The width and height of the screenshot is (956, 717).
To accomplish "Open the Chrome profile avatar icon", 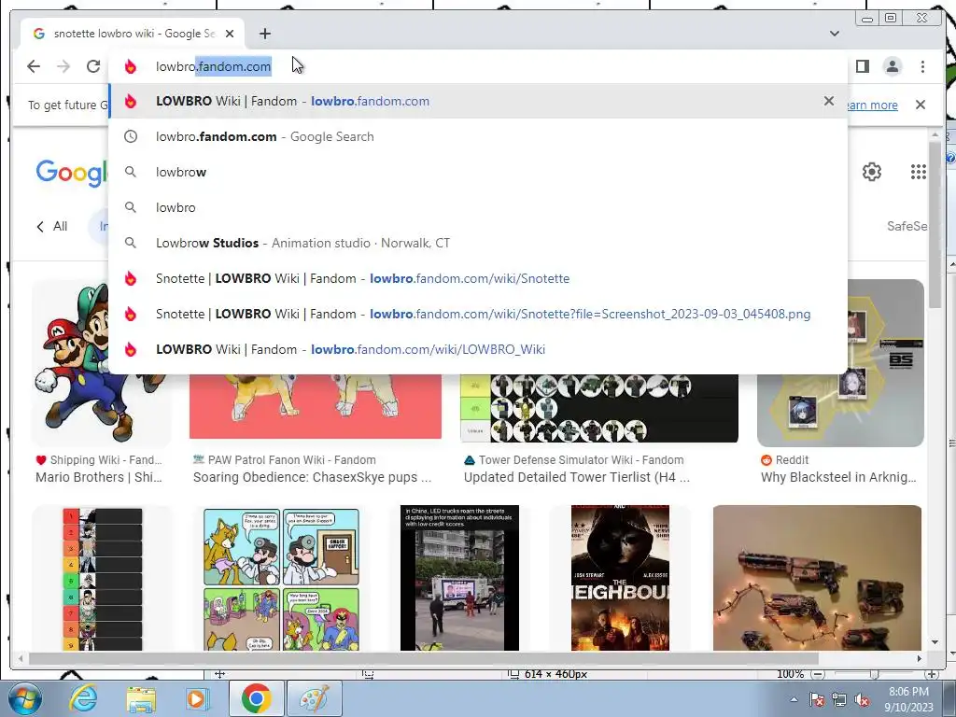I will pos(893,66).
